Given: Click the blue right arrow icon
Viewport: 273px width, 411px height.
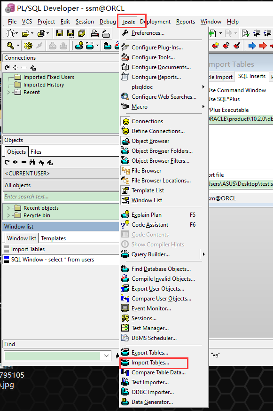Looking at the screenshot, I should pyautogui.click(x=252, y=46).
